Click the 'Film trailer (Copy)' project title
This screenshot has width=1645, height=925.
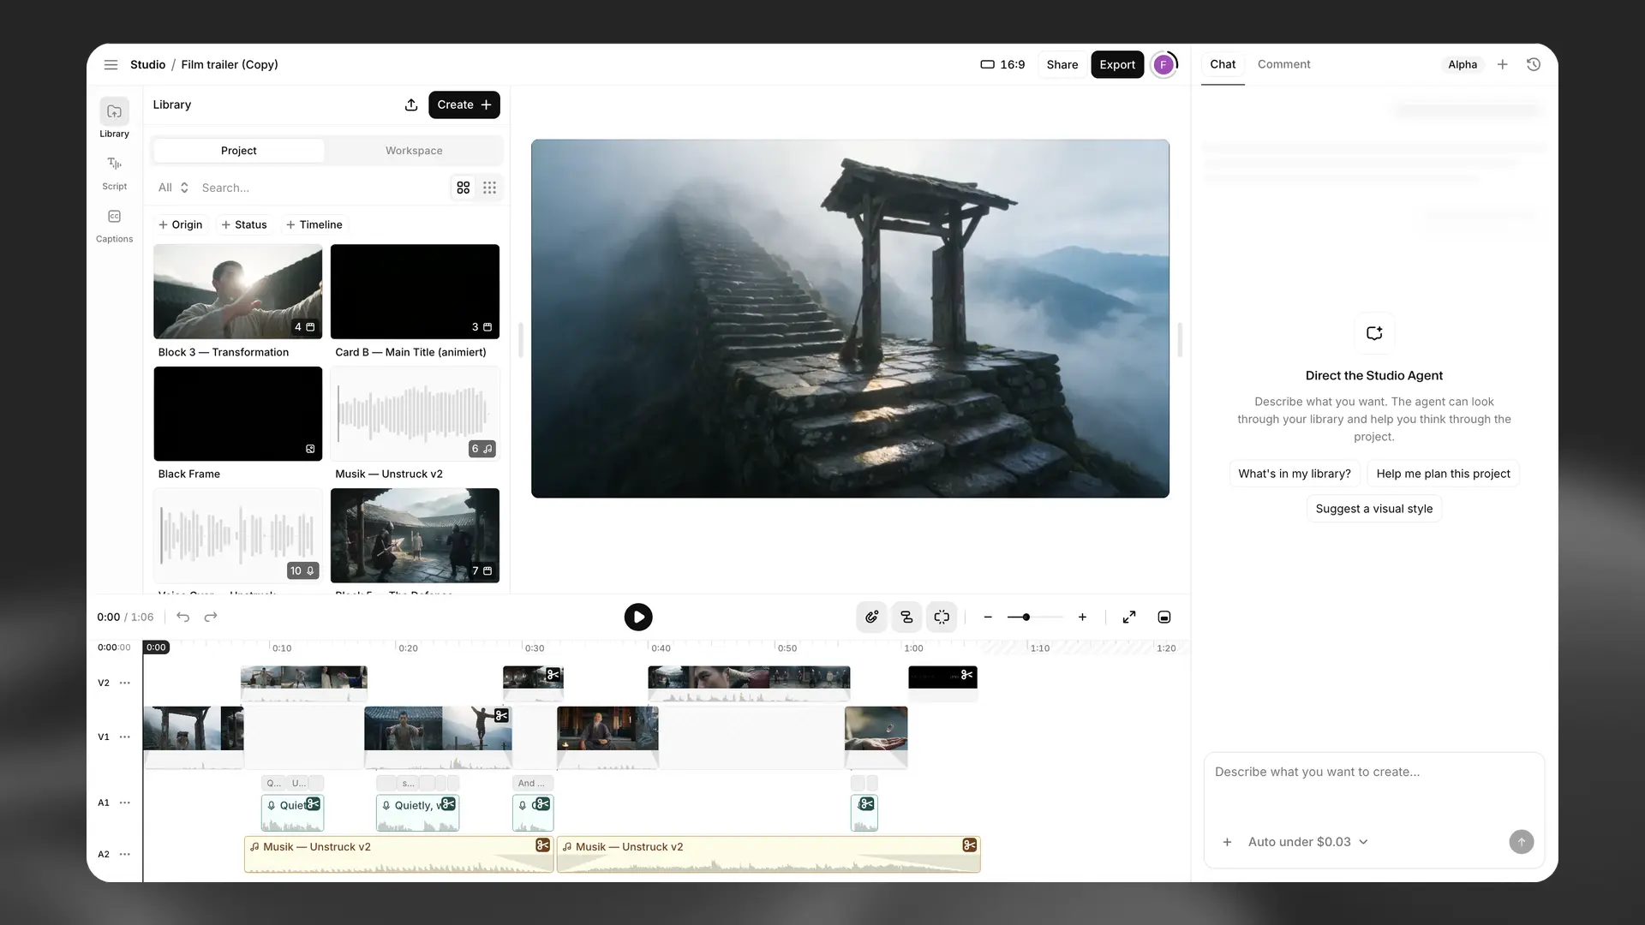coord(230,64)
